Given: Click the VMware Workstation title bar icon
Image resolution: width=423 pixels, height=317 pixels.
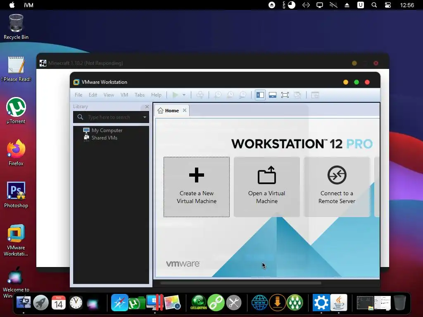Looking at the screenshot, I should (76, 82).
